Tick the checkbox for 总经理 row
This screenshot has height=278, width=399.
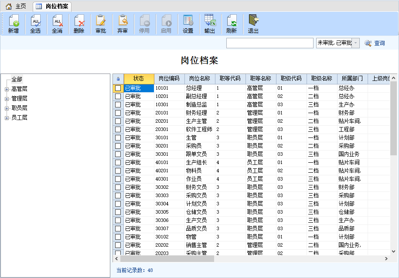point(118,88)
